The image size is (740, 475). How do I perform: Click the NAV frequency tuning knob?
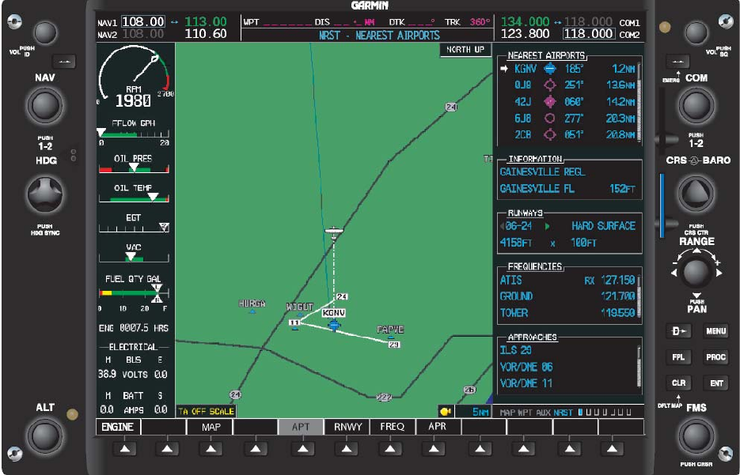point(45,105)
